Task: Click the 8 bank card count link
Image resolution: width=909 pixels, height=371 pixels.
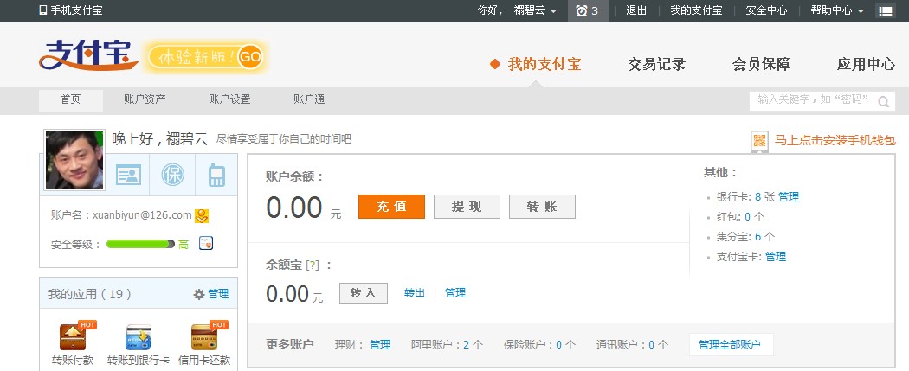Action: pos(757,197)
